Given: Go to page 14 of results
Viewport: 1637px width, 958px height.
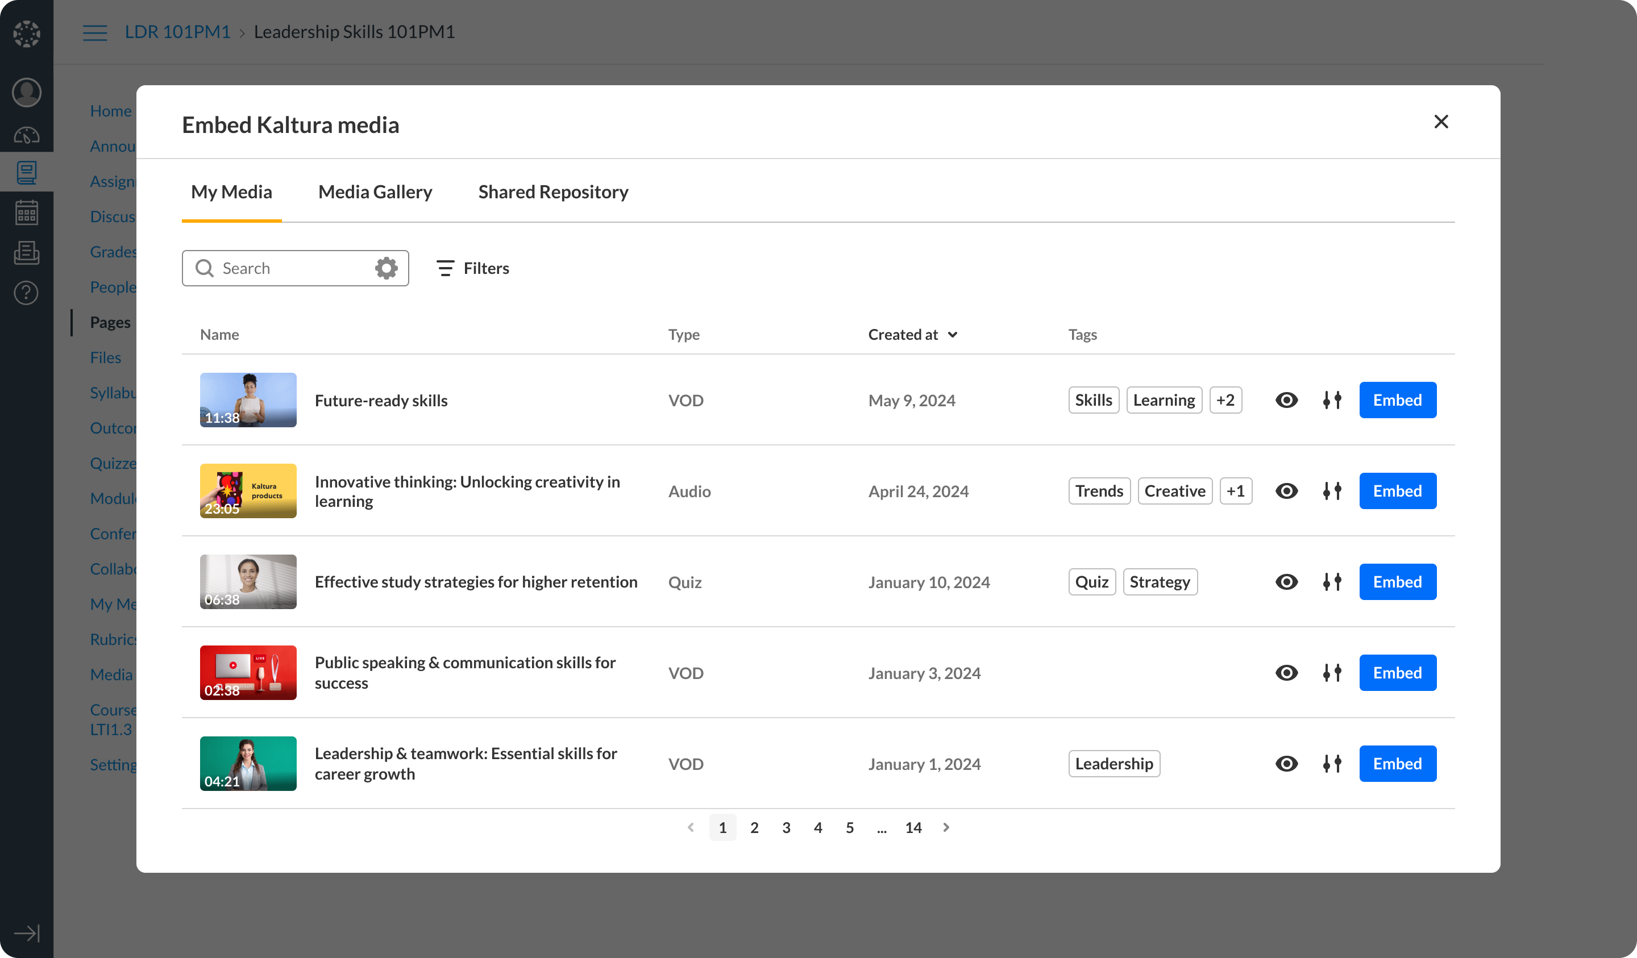Looking at the screenshot, I should tap(913, 827).
